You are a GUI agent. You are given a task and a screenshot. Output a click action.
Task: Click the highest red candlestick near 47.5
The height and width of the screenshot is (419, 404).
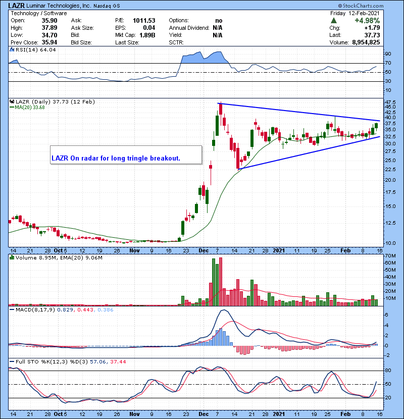pyautogui.click(x=221, y=109)
